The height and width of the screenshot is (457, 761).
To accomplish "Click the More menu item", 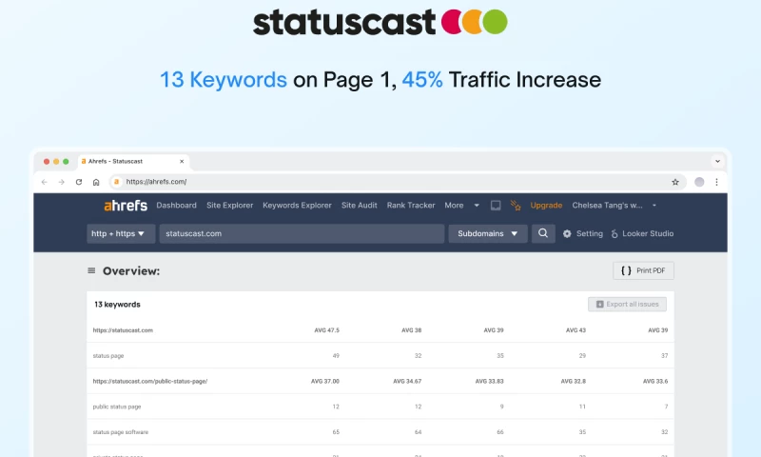I will (x=454, y=206).
